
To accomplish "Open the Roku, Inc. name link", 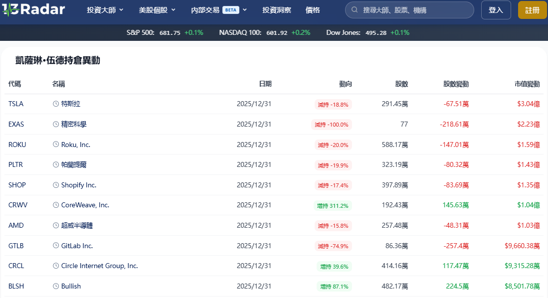I will coord(76,145).
